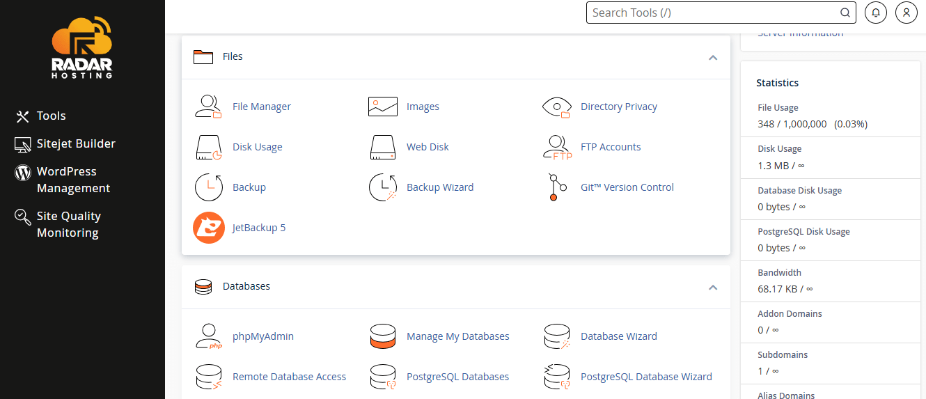Screen dimensions: 926x399
Task: Click the Site Quality Monitoring magnifier icon
Action: click(x=23, y=217)
